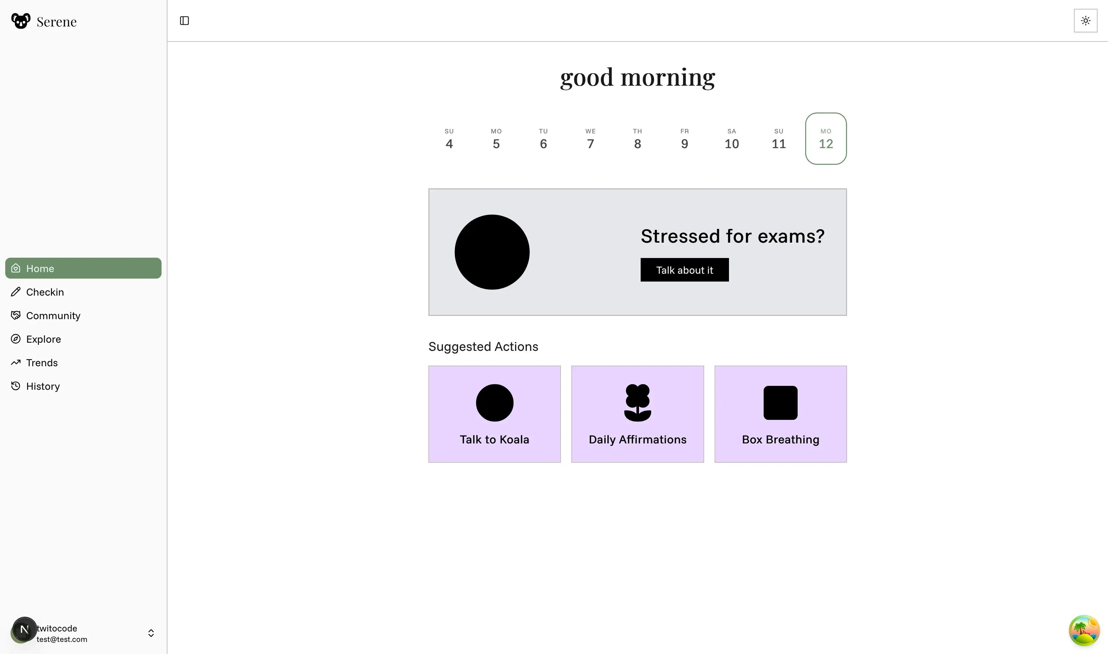The height and width of the screenshot is (654, 1108).
Task: Select the Explore compass icon
Action: [16, 339]
